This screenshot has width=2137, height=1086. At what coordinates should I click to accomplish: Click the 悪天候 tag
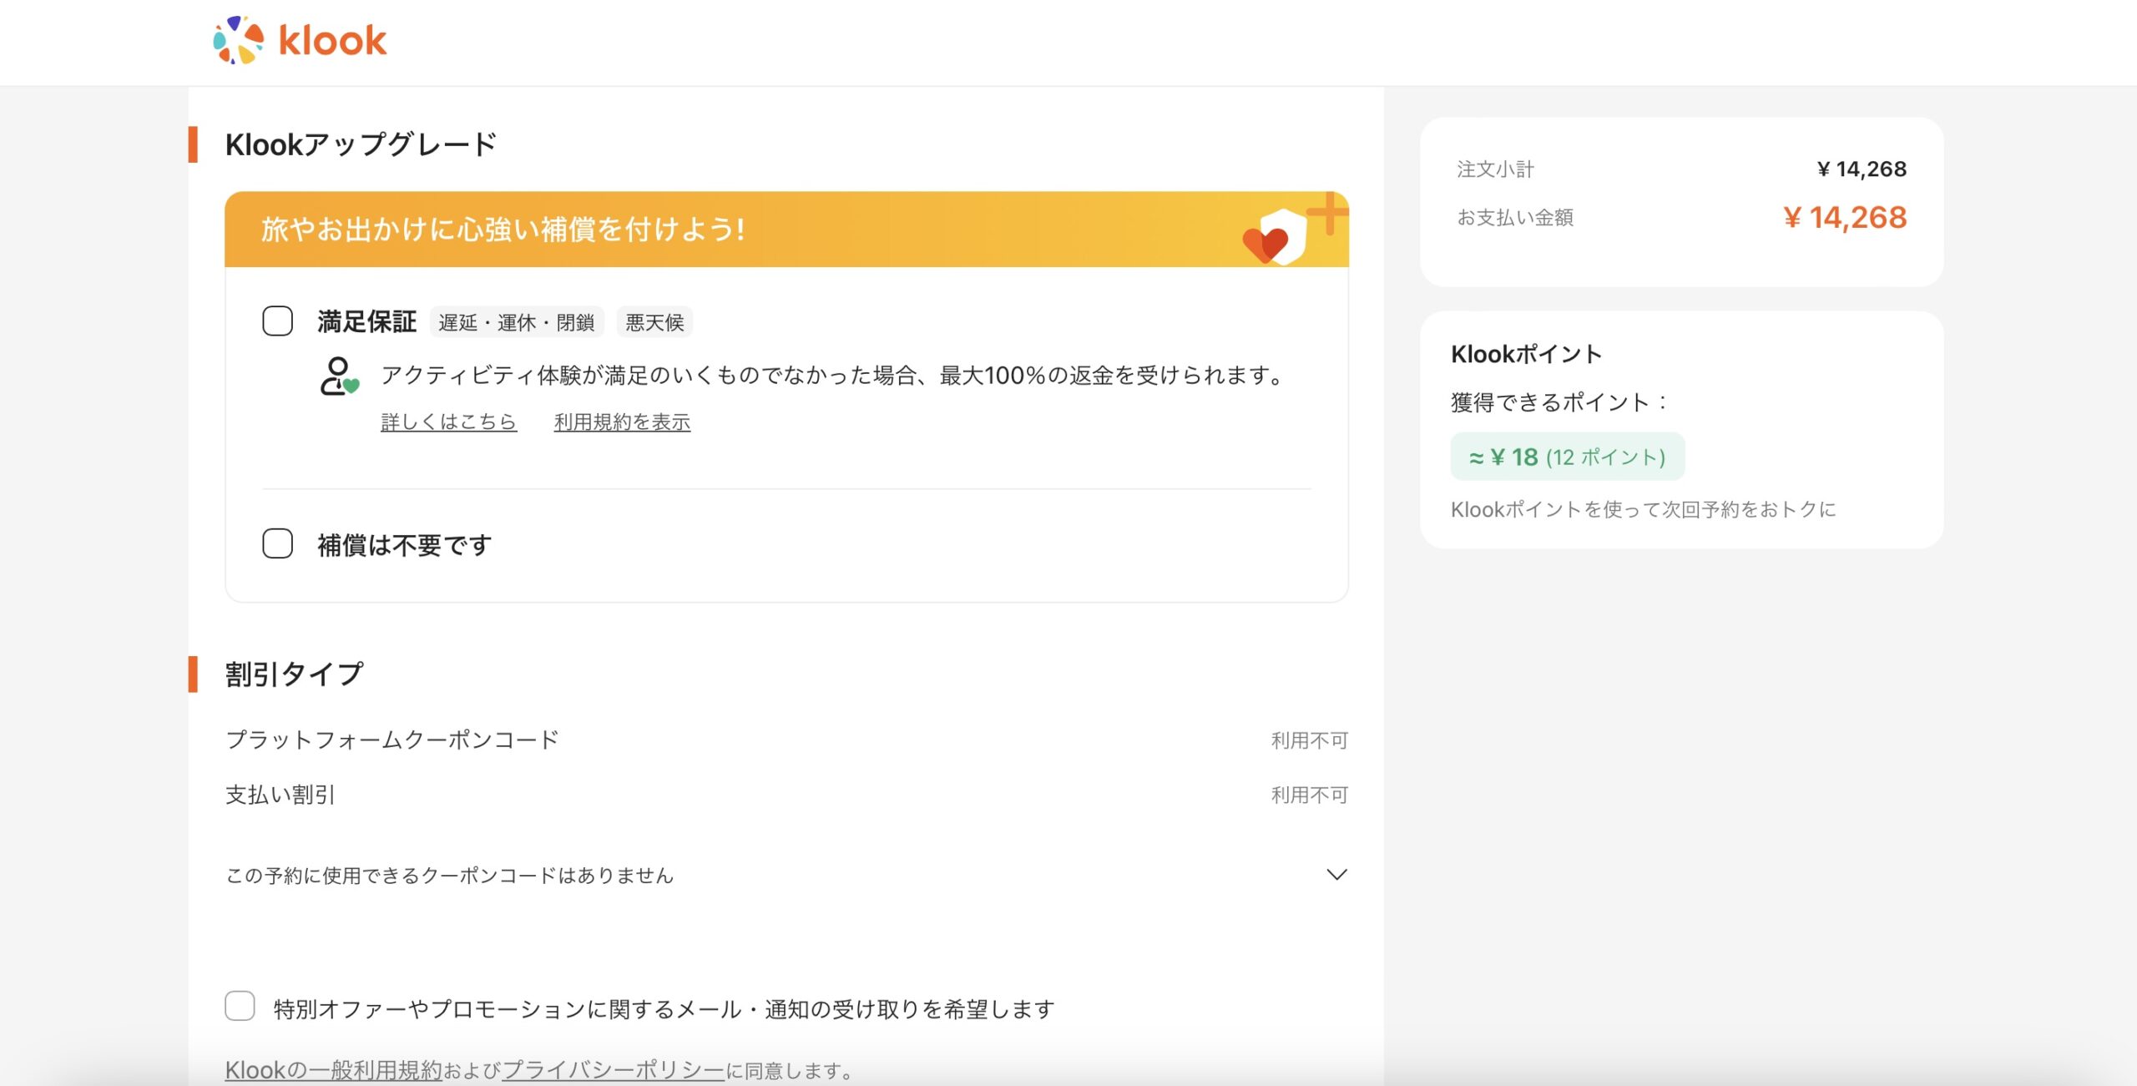654,322
